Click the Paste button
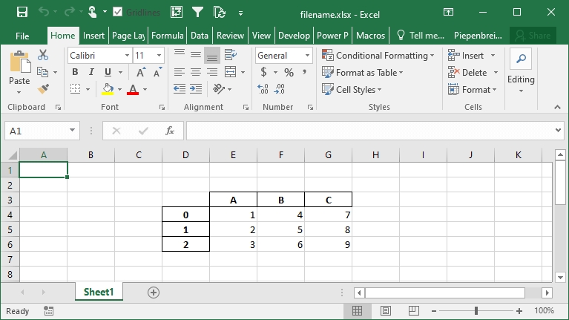Screen dimensions: 569x320 [19, 71]
